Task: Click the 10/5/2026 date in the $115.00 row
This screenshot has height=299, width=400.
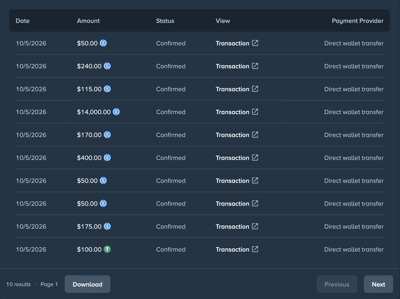Action: tap(31, 89)
